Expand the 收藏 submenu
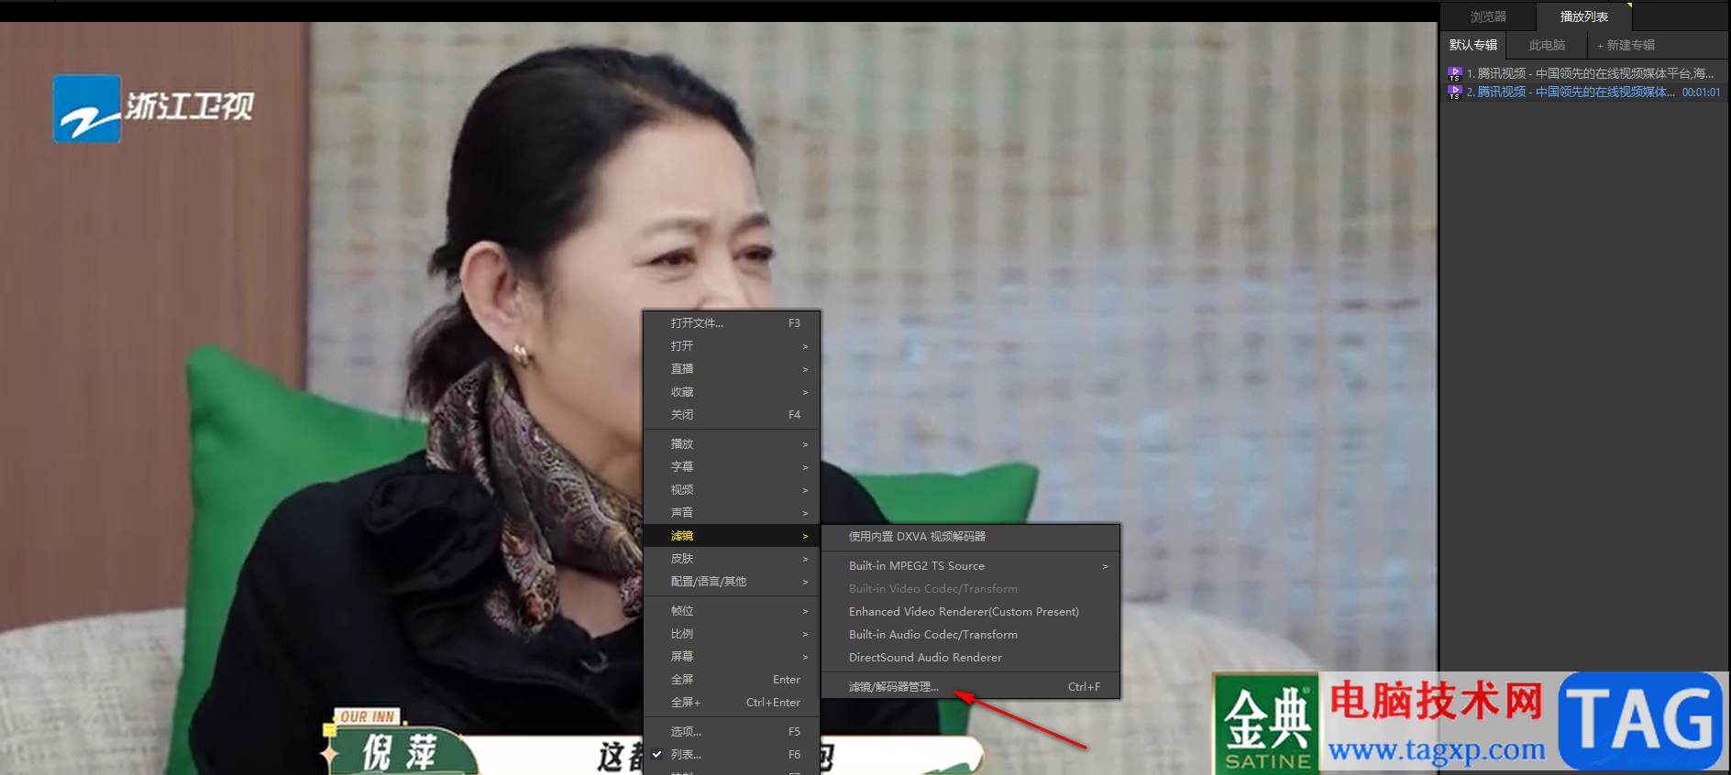This screenshot has height=775, width=1731. (731, 392)
